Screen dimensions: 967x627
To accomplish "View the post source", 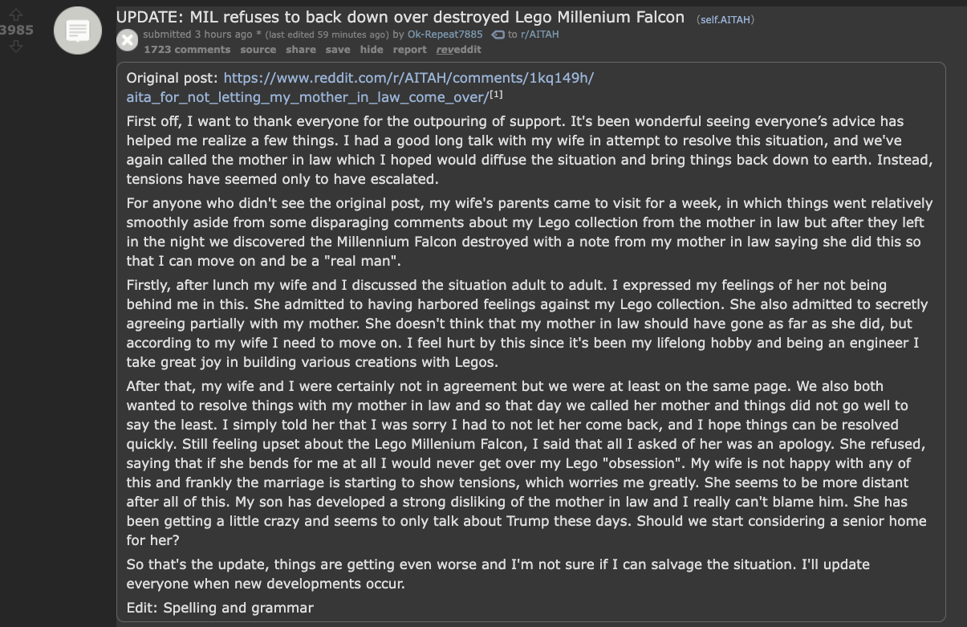I will point(258,50).
